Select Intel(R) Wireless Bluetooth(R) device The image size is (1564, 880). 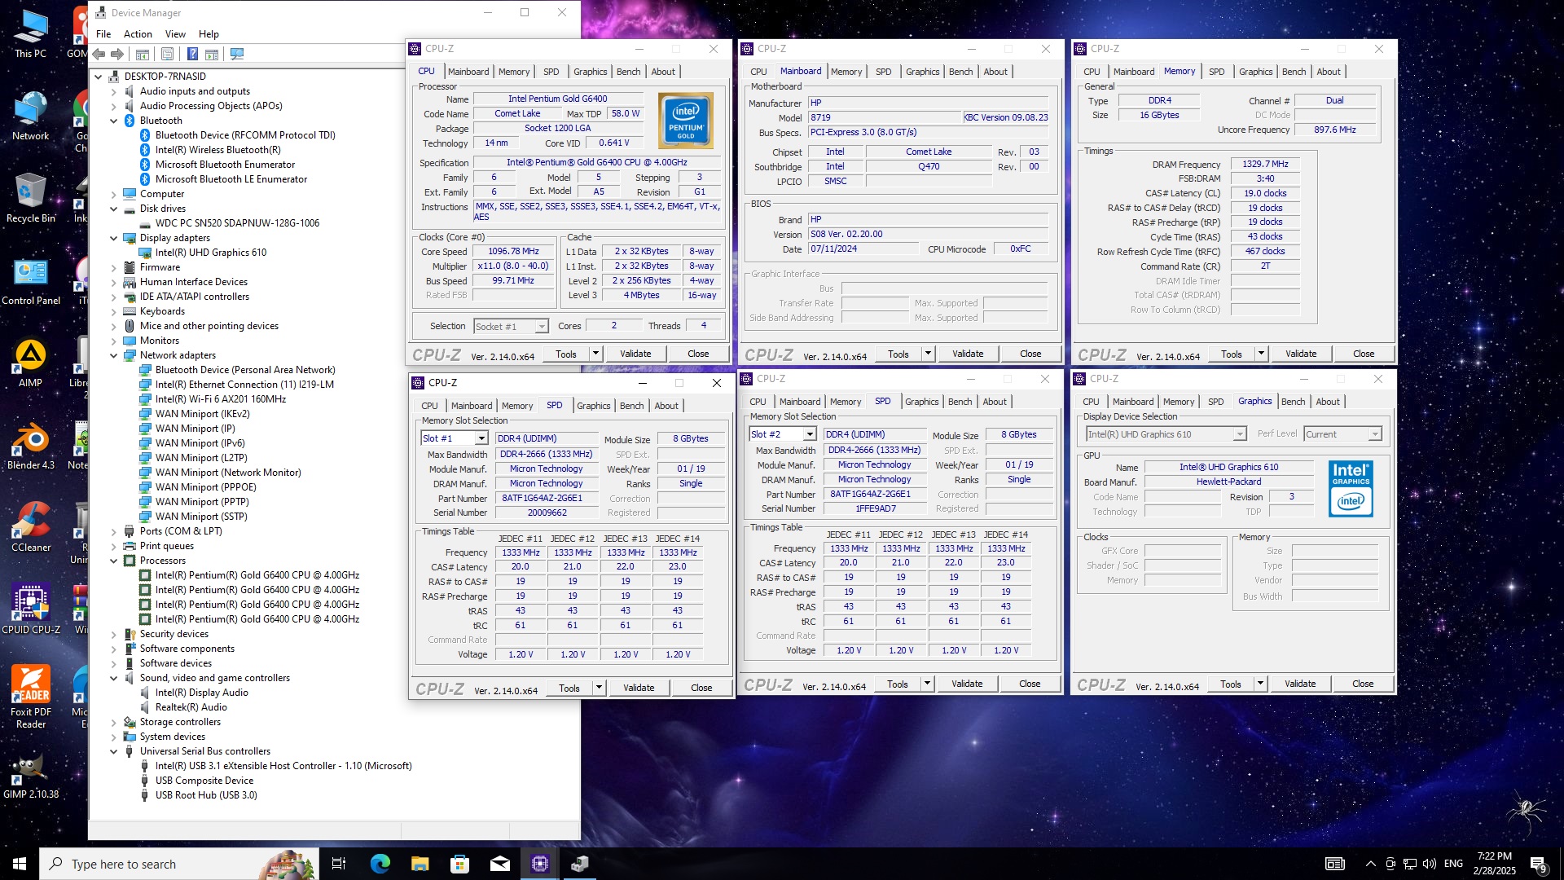pos(218,150)
